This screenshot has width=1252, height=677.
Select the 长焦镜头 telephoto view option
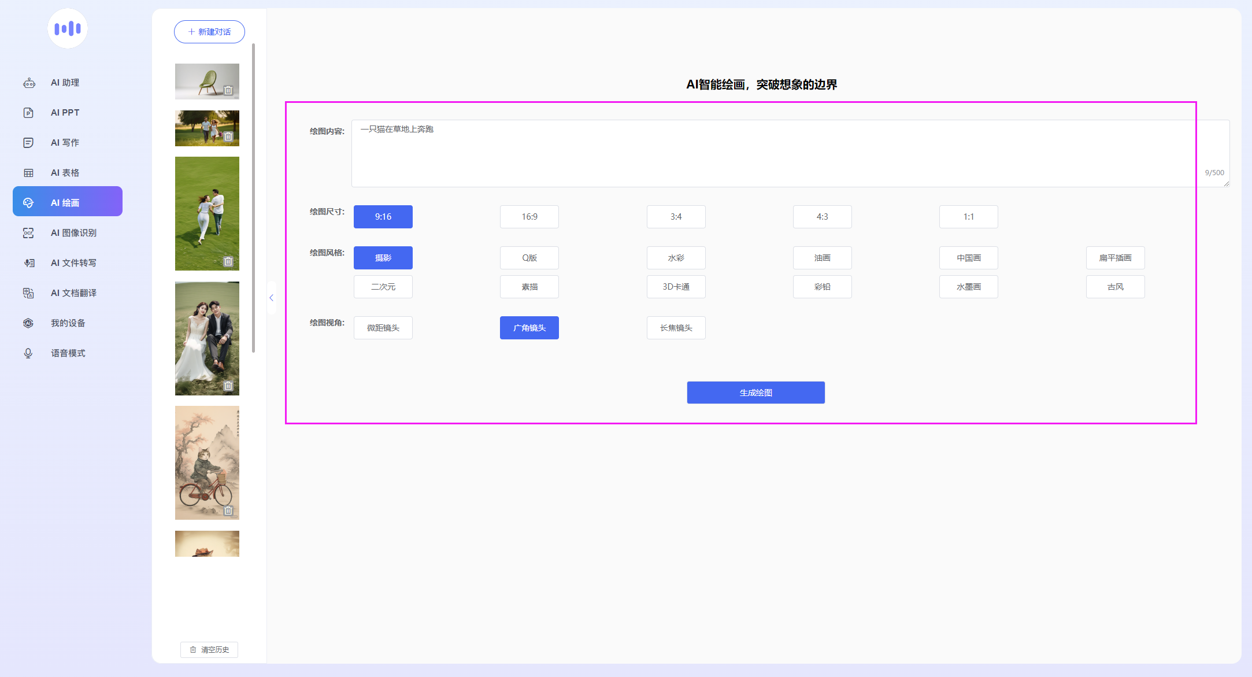pyautogui.click(x=676, y=328)
